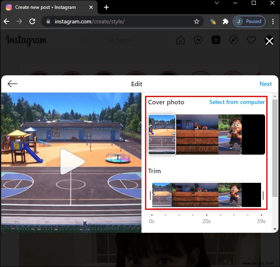Go to Instagram Home icon
Image resolution: width=280 pixels, height=267 pixels.
tap(180, 40)
